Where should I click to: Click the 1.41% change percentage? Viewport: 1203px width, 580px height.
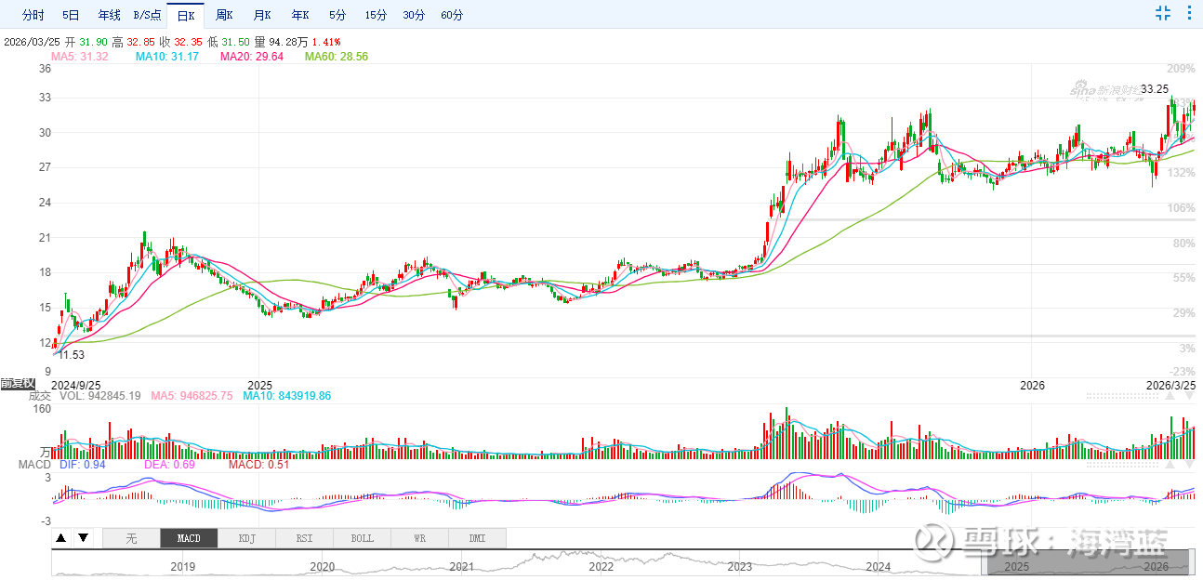325,42
